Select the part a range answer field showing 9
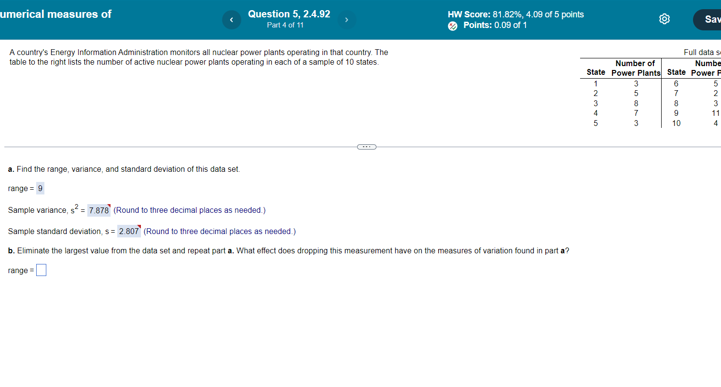 (x=40, y=189)
